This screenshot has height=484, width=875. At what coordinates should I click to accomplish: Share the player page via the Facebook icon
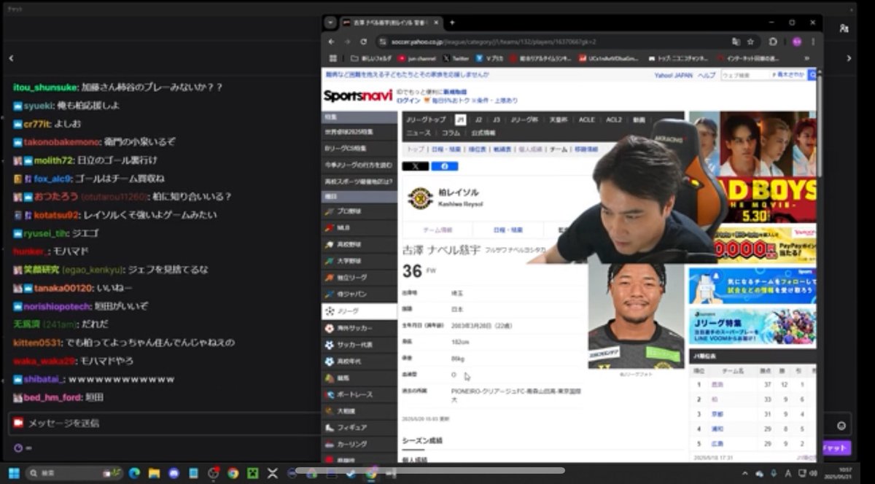pyautogui.click(x=445, y=166)
